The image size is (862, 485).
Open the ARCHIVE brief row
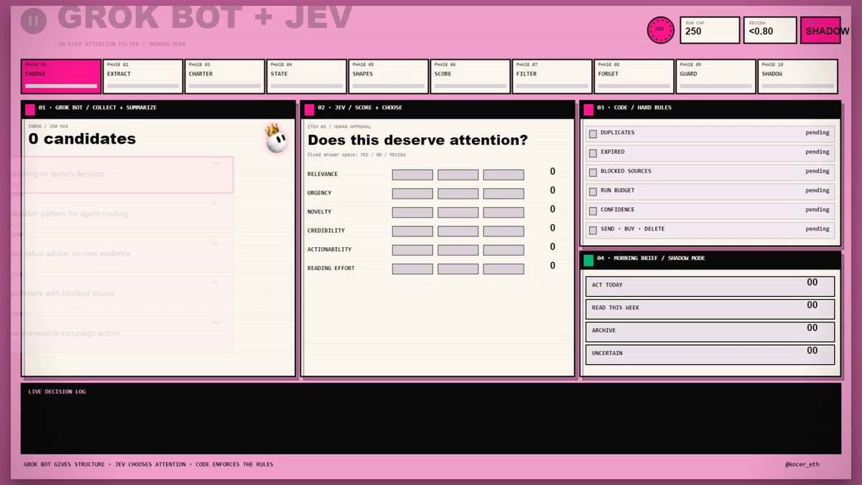pos(710,332)
